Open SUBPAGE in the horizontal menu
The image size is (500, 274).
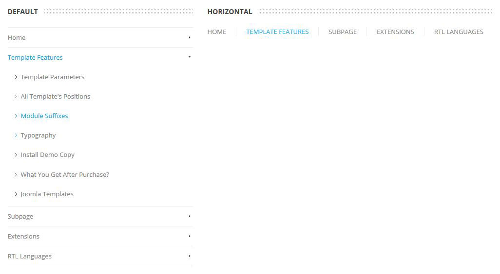pyautogui.click(x=343, y=32)
